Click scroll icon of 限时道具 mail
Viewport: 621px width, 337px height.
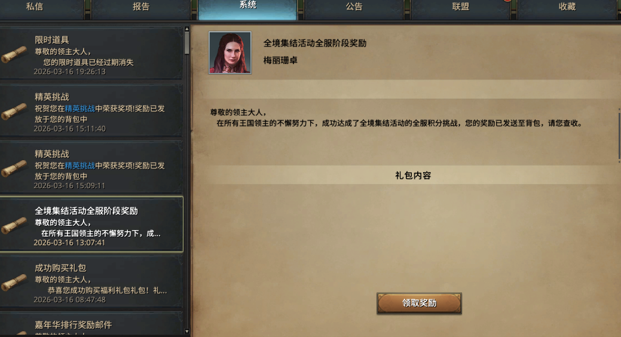(x=14, y=54)
